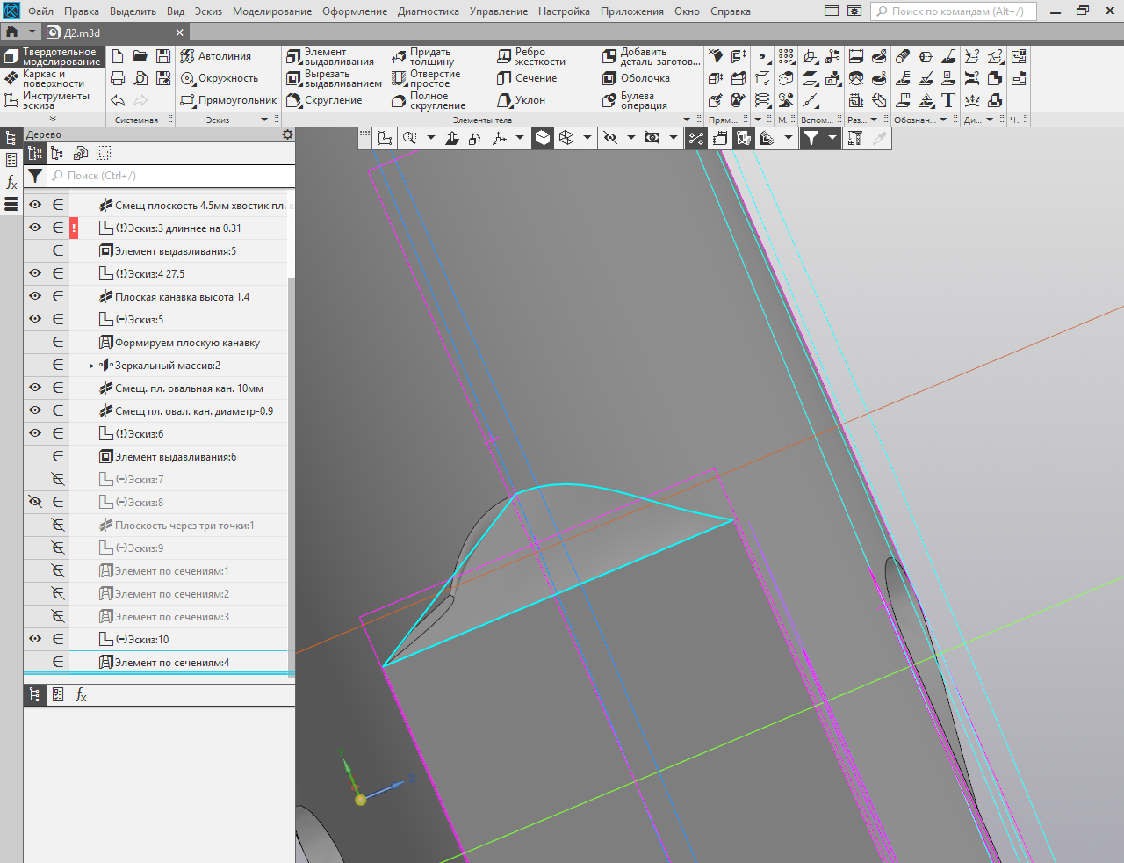Image resolution: width=1124 pixels, height=863 pixels.
Task: Expand the Эскиз panel dropdown arrow
Action: click(264, 120)
